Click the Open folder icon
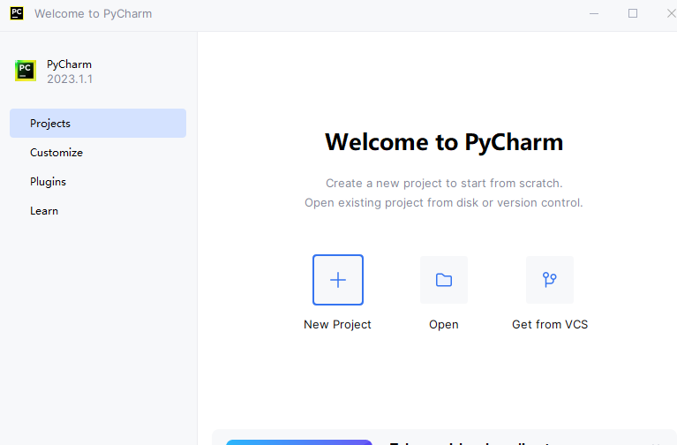Image resolution: width=677 pixels, height=445 pixels. coord(444,280)
